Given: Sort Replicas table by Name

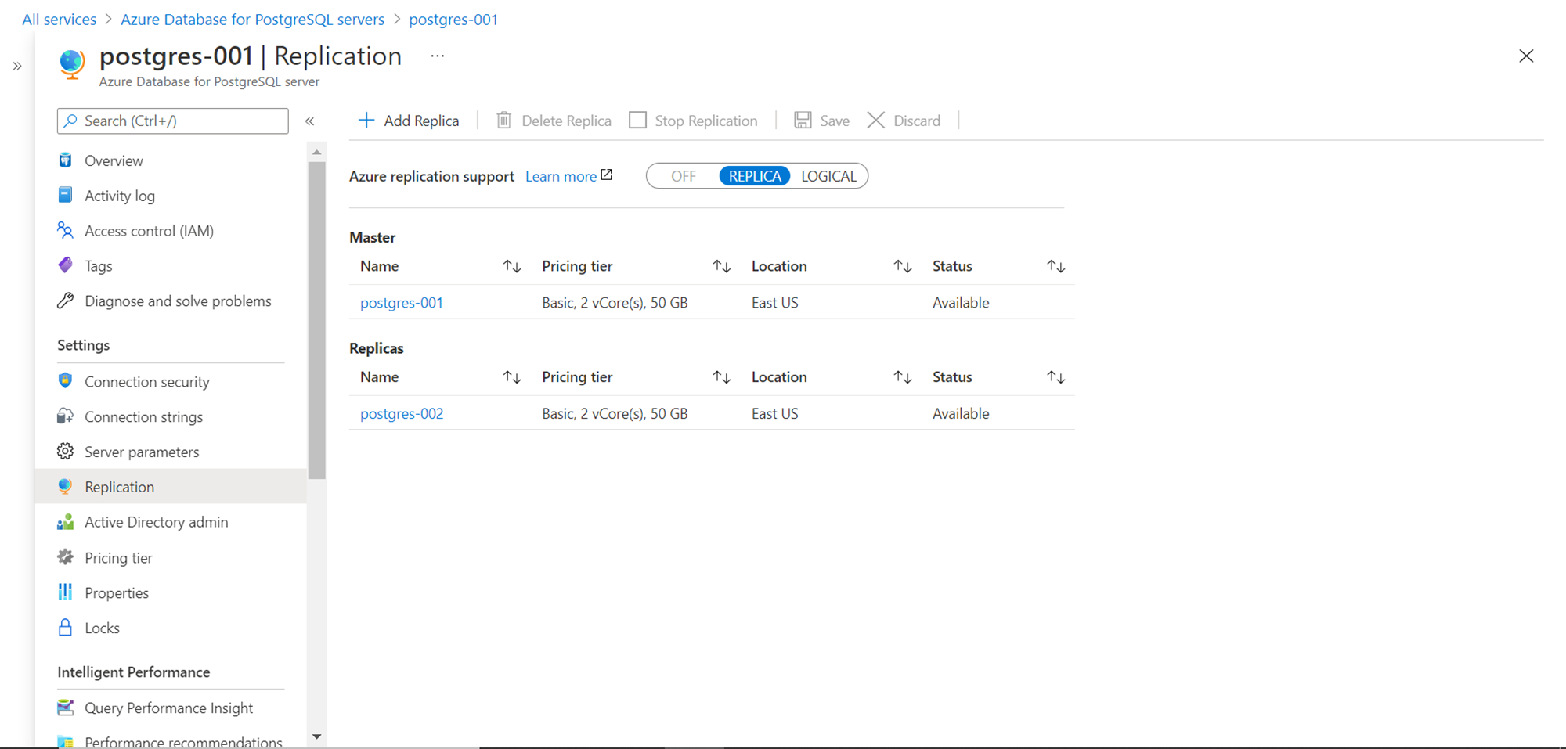Looking at the screenshot, I should point(512,377).
